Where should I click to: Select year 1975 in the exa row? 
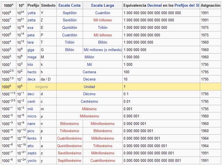tap(205, 27)
